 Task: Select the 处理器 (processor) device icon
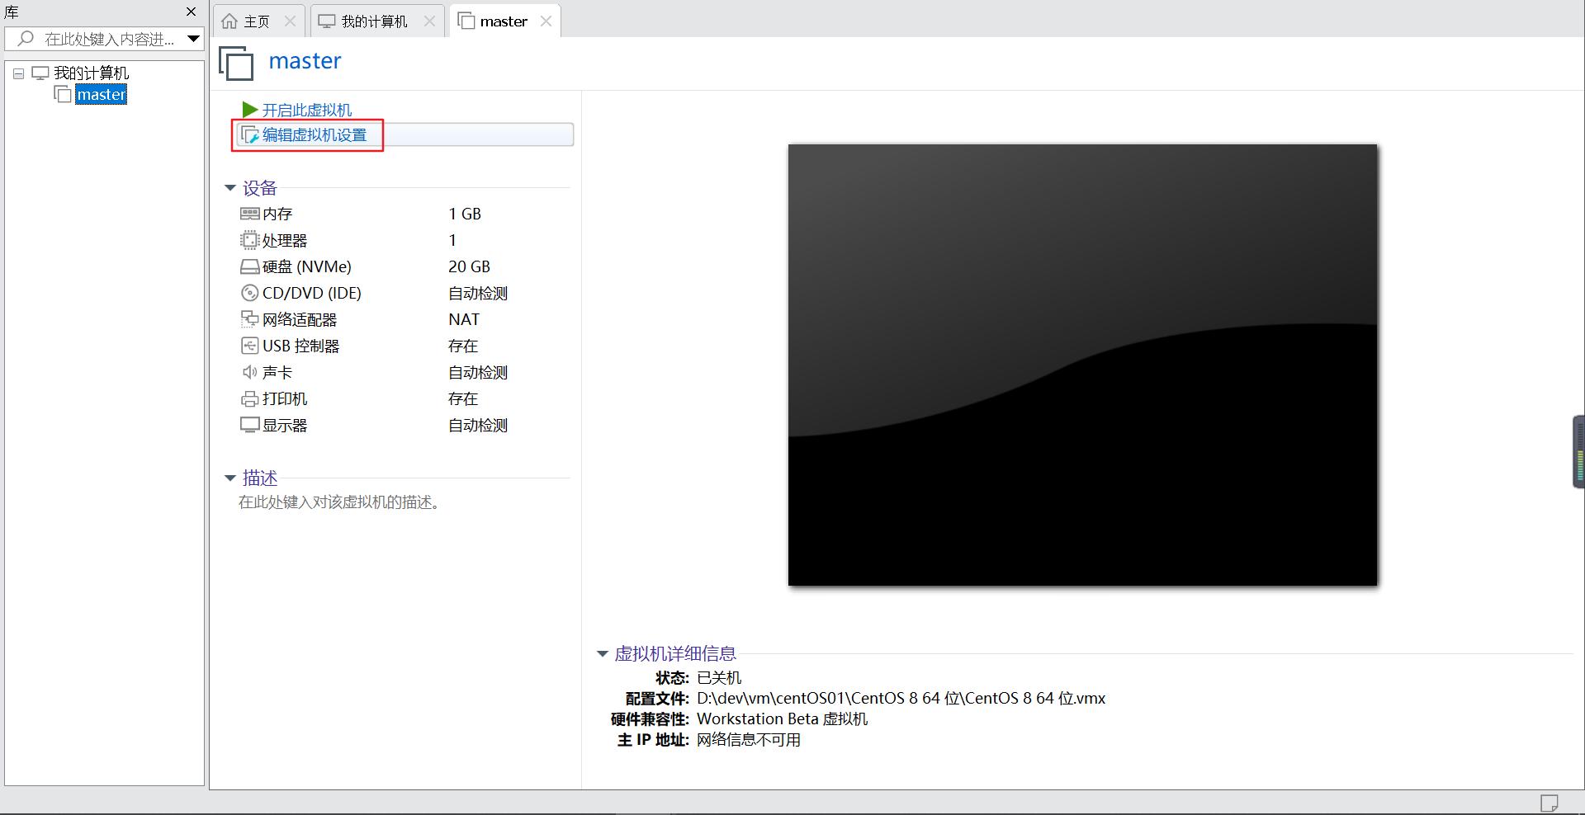(250, 240)
